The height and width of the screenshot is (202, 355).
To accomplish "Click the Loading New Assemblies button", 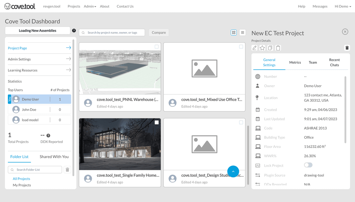I will 37,30.
